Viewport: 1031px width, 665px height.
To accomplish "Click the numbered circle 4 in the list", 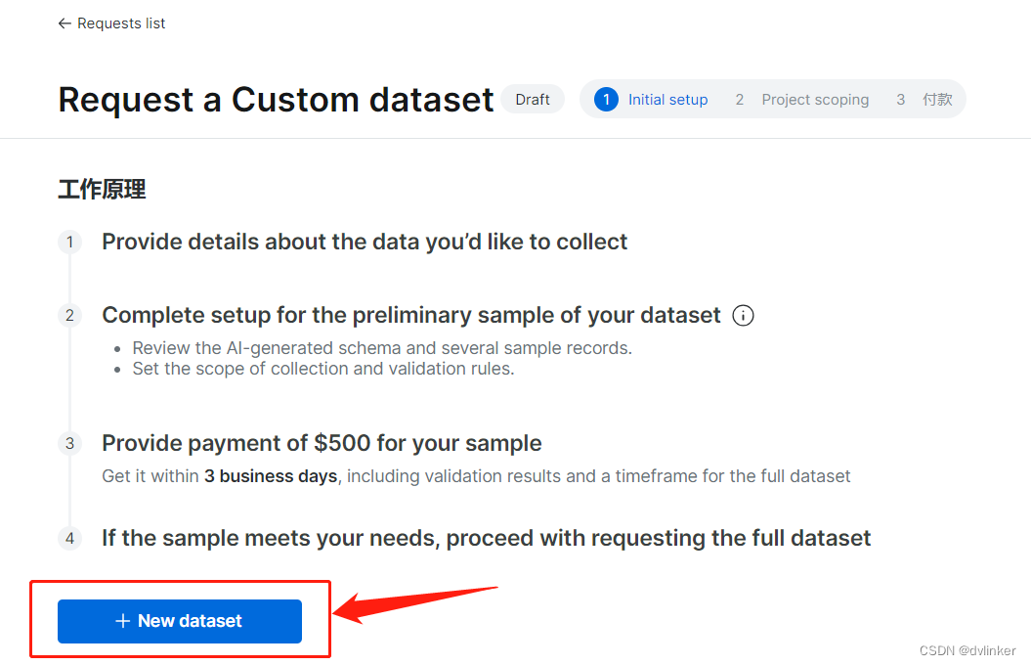I will (x=69, y=539).
